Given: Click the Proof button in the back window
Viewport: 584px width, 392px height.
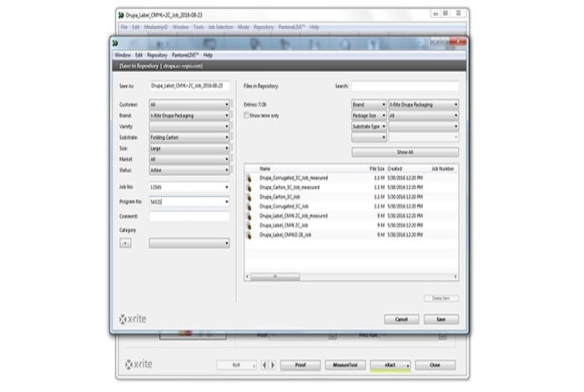Looking at the screenshot, I should tap(300, 365).
